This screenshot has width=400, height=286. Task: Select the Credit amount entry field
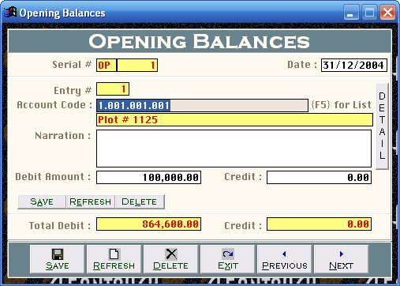click(x=319, y=177)
